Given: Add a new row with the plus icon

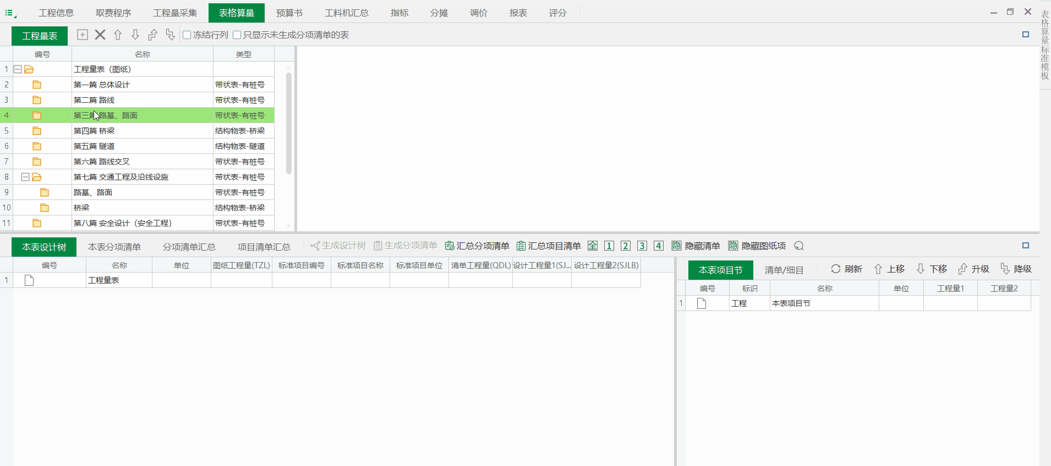Looking at the screenshot, I should pos(83,35).
